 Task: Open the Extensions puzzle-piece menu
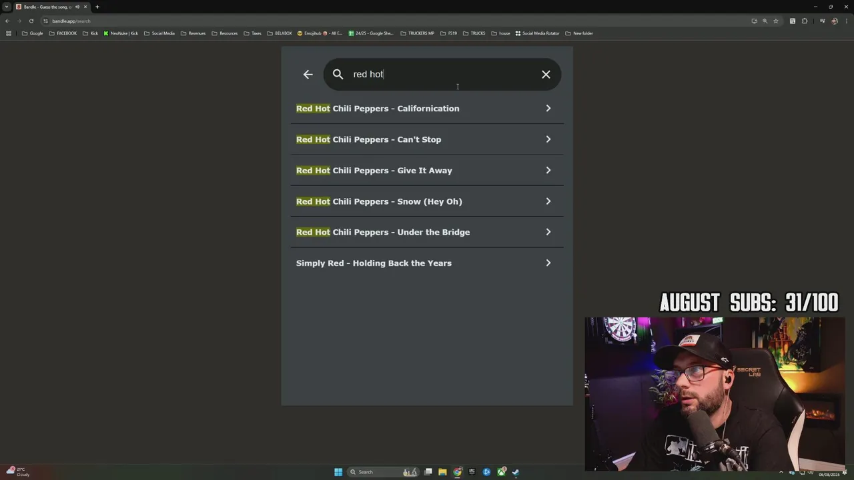(805, 21)
